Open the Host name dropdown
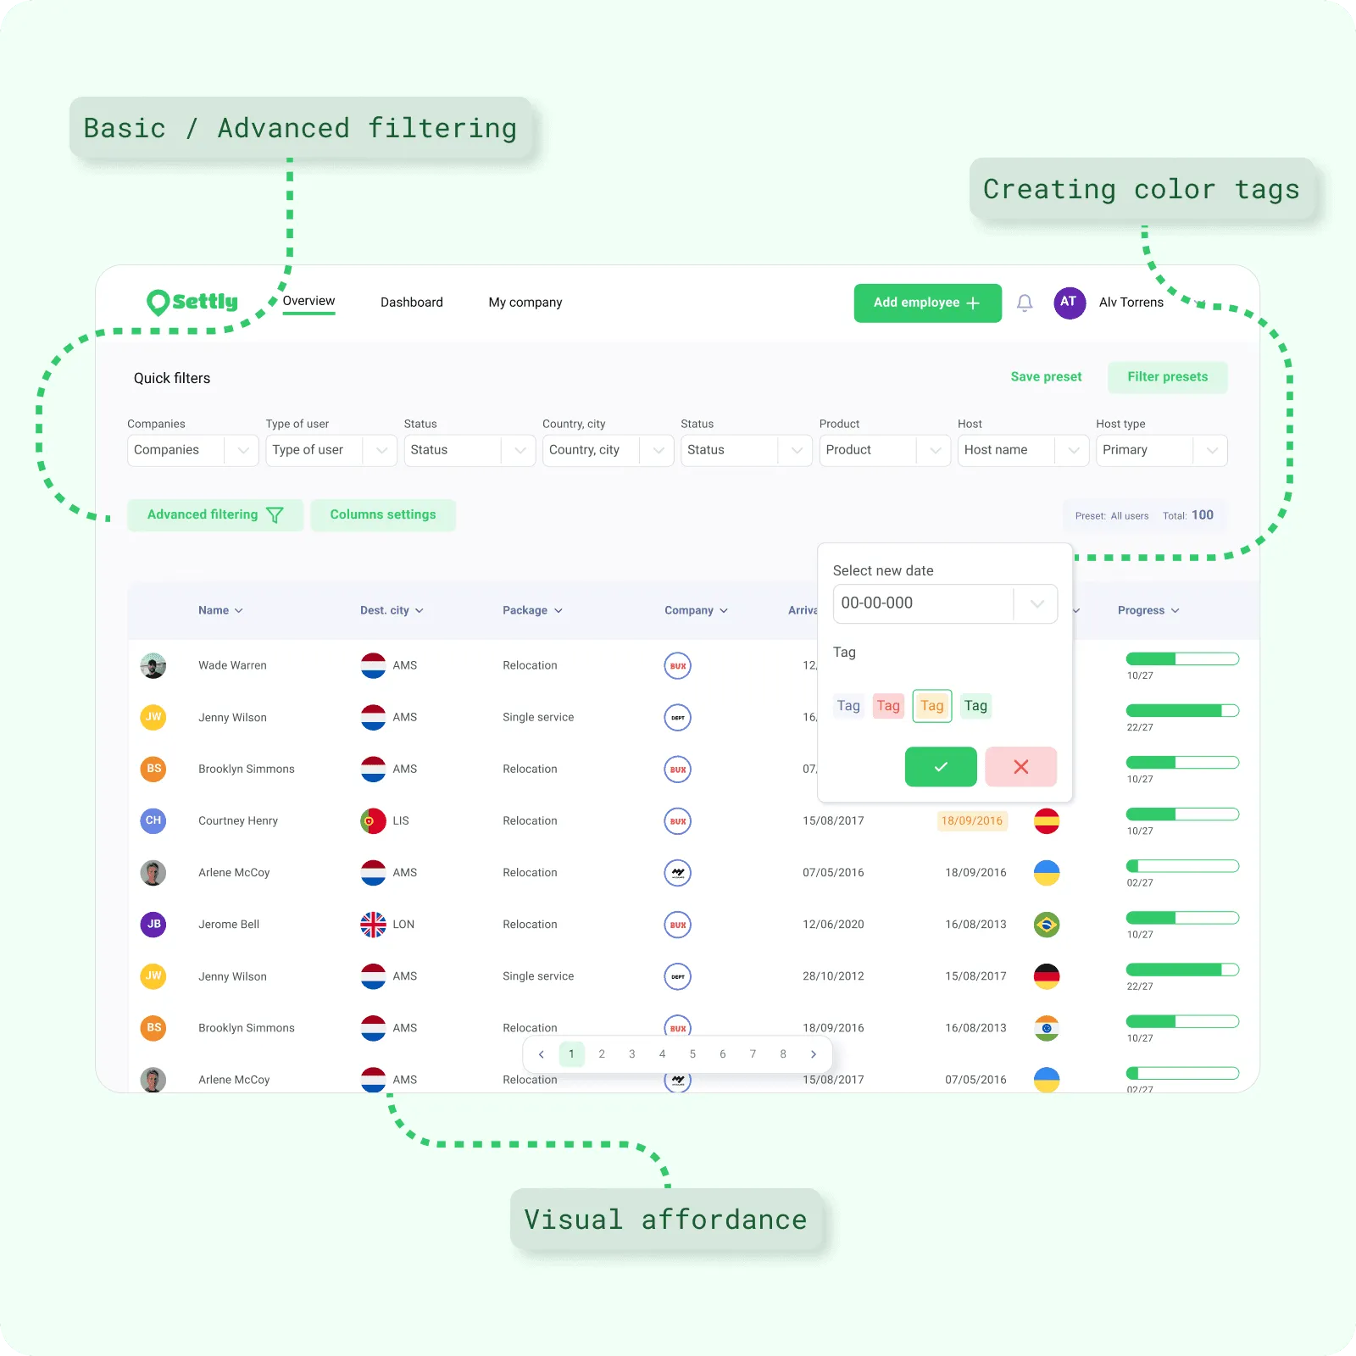This screenshot has width=1356, height=1356. tap(1024, 450)
